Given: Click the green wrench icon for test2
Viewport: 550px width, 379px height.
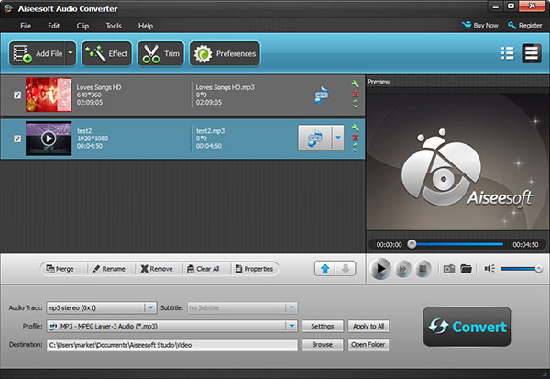Looking at the screenshot, I should [355, 128].
